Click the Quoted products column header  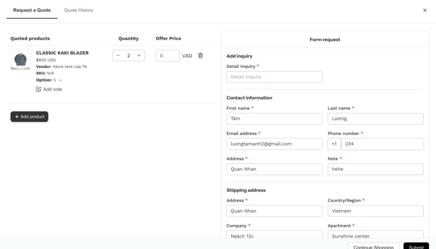pyautogui.click(x=30, y=39)
